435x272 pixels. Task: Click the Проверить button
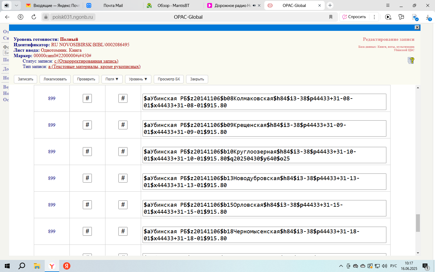point(86,79)
